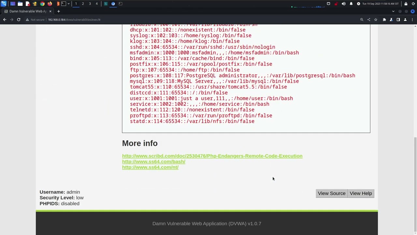Launch Google Chrome from the panel

[42, 4]
